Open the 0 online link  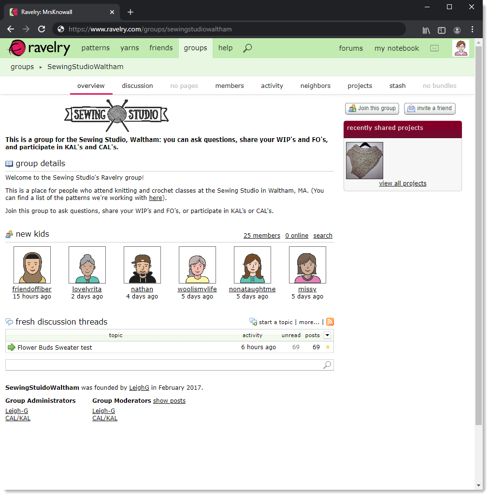[297, 236]
